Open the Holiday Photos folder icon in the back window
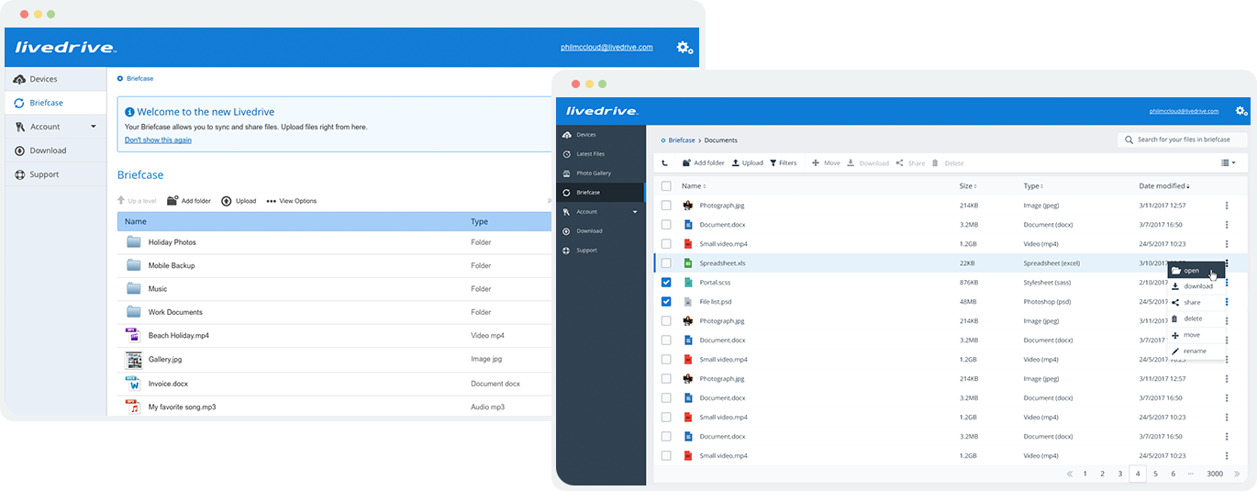The width and height of the screenshot is (1257, 491). [x=134, y=242]
